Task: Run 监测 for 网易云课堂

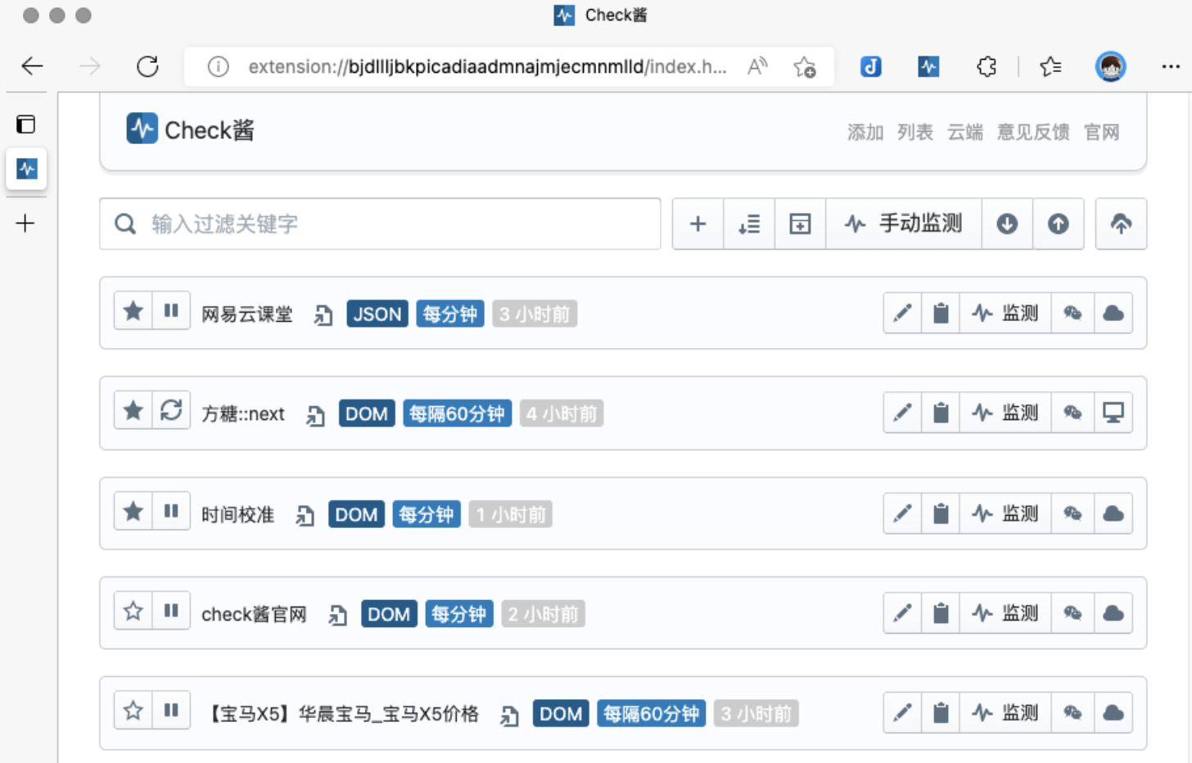Action: point(1005,313)
